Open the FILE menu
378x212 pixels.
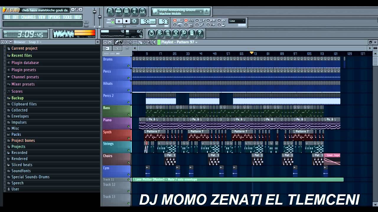click(x=7, y=17)
